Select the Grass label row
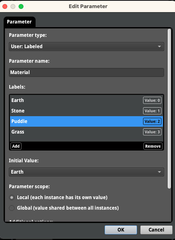Screen dimensions: 175x240 (86, 132)
